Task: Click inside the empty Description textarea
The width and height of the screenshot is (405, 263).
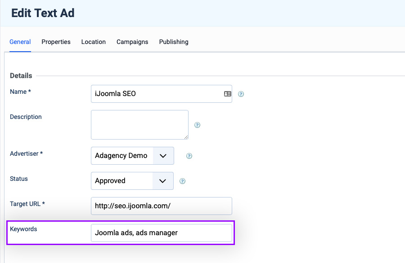Action: 140,125
